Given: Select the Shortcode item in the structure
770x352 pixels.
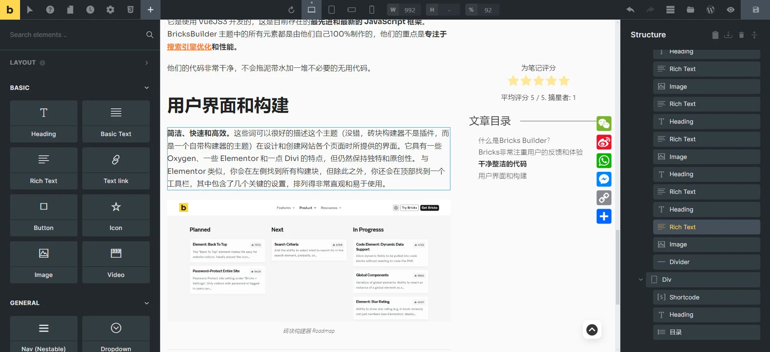Looking at the screenshot, I should (x=707, y=297).
